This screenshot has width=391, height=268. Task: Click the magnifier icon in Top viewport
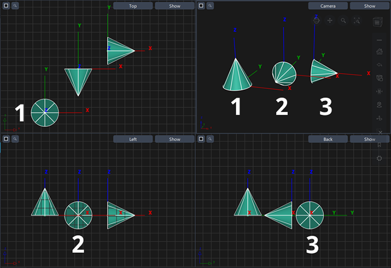click(x=15, y=5)
